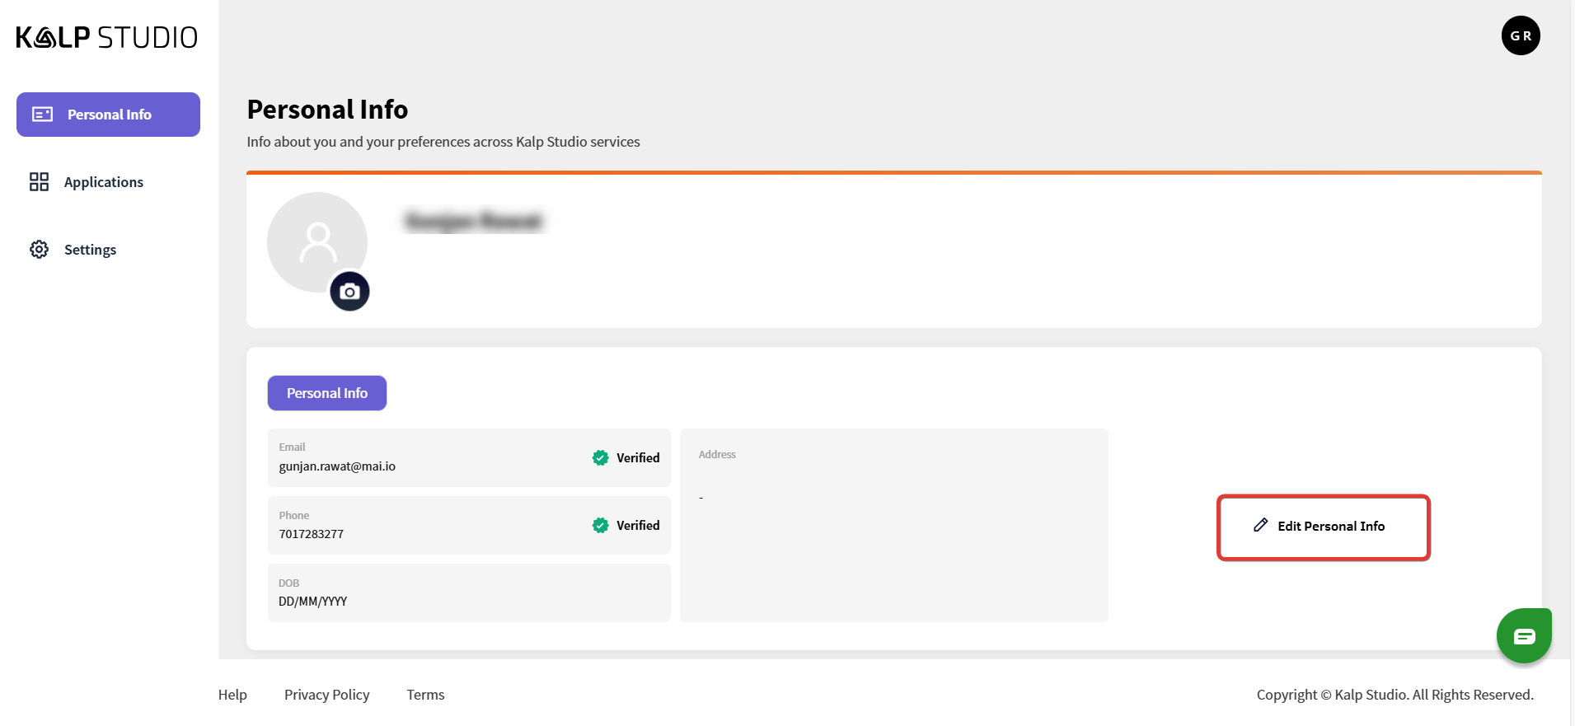Click the Personal Info card icon in sidebar
This screenshot has height=726, width=1575.
coord(43,115)
